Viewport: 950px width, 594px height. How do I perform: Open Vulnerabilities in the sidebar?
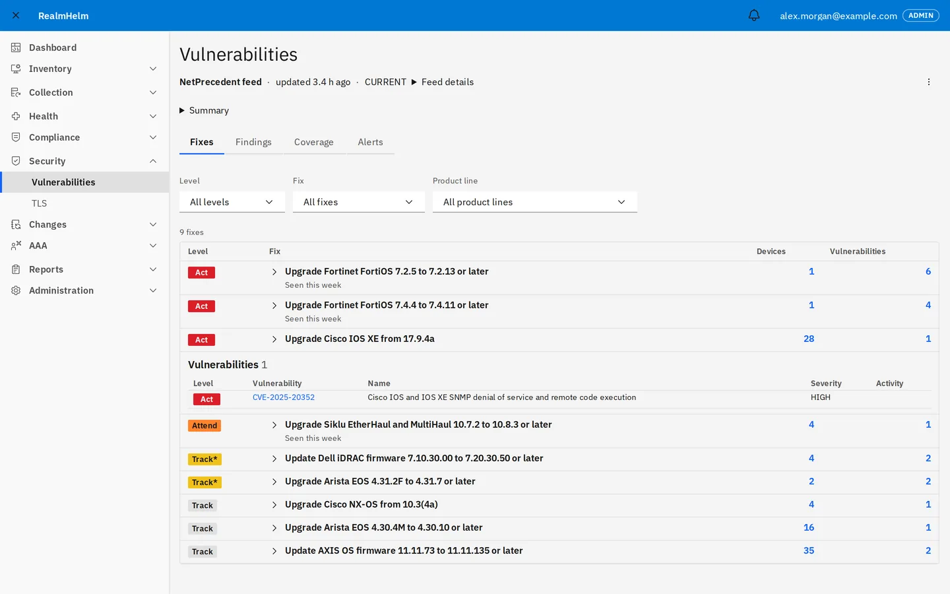pyautogui.click(x=84, y=182)
